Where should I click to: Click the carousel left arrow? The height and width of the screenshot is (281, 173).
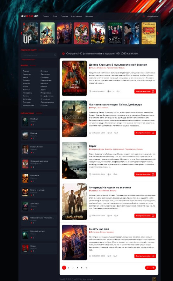22,33
